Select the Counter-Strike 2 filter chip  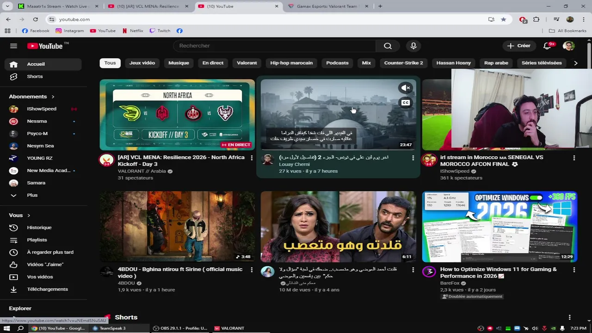(x=403, y=63)
